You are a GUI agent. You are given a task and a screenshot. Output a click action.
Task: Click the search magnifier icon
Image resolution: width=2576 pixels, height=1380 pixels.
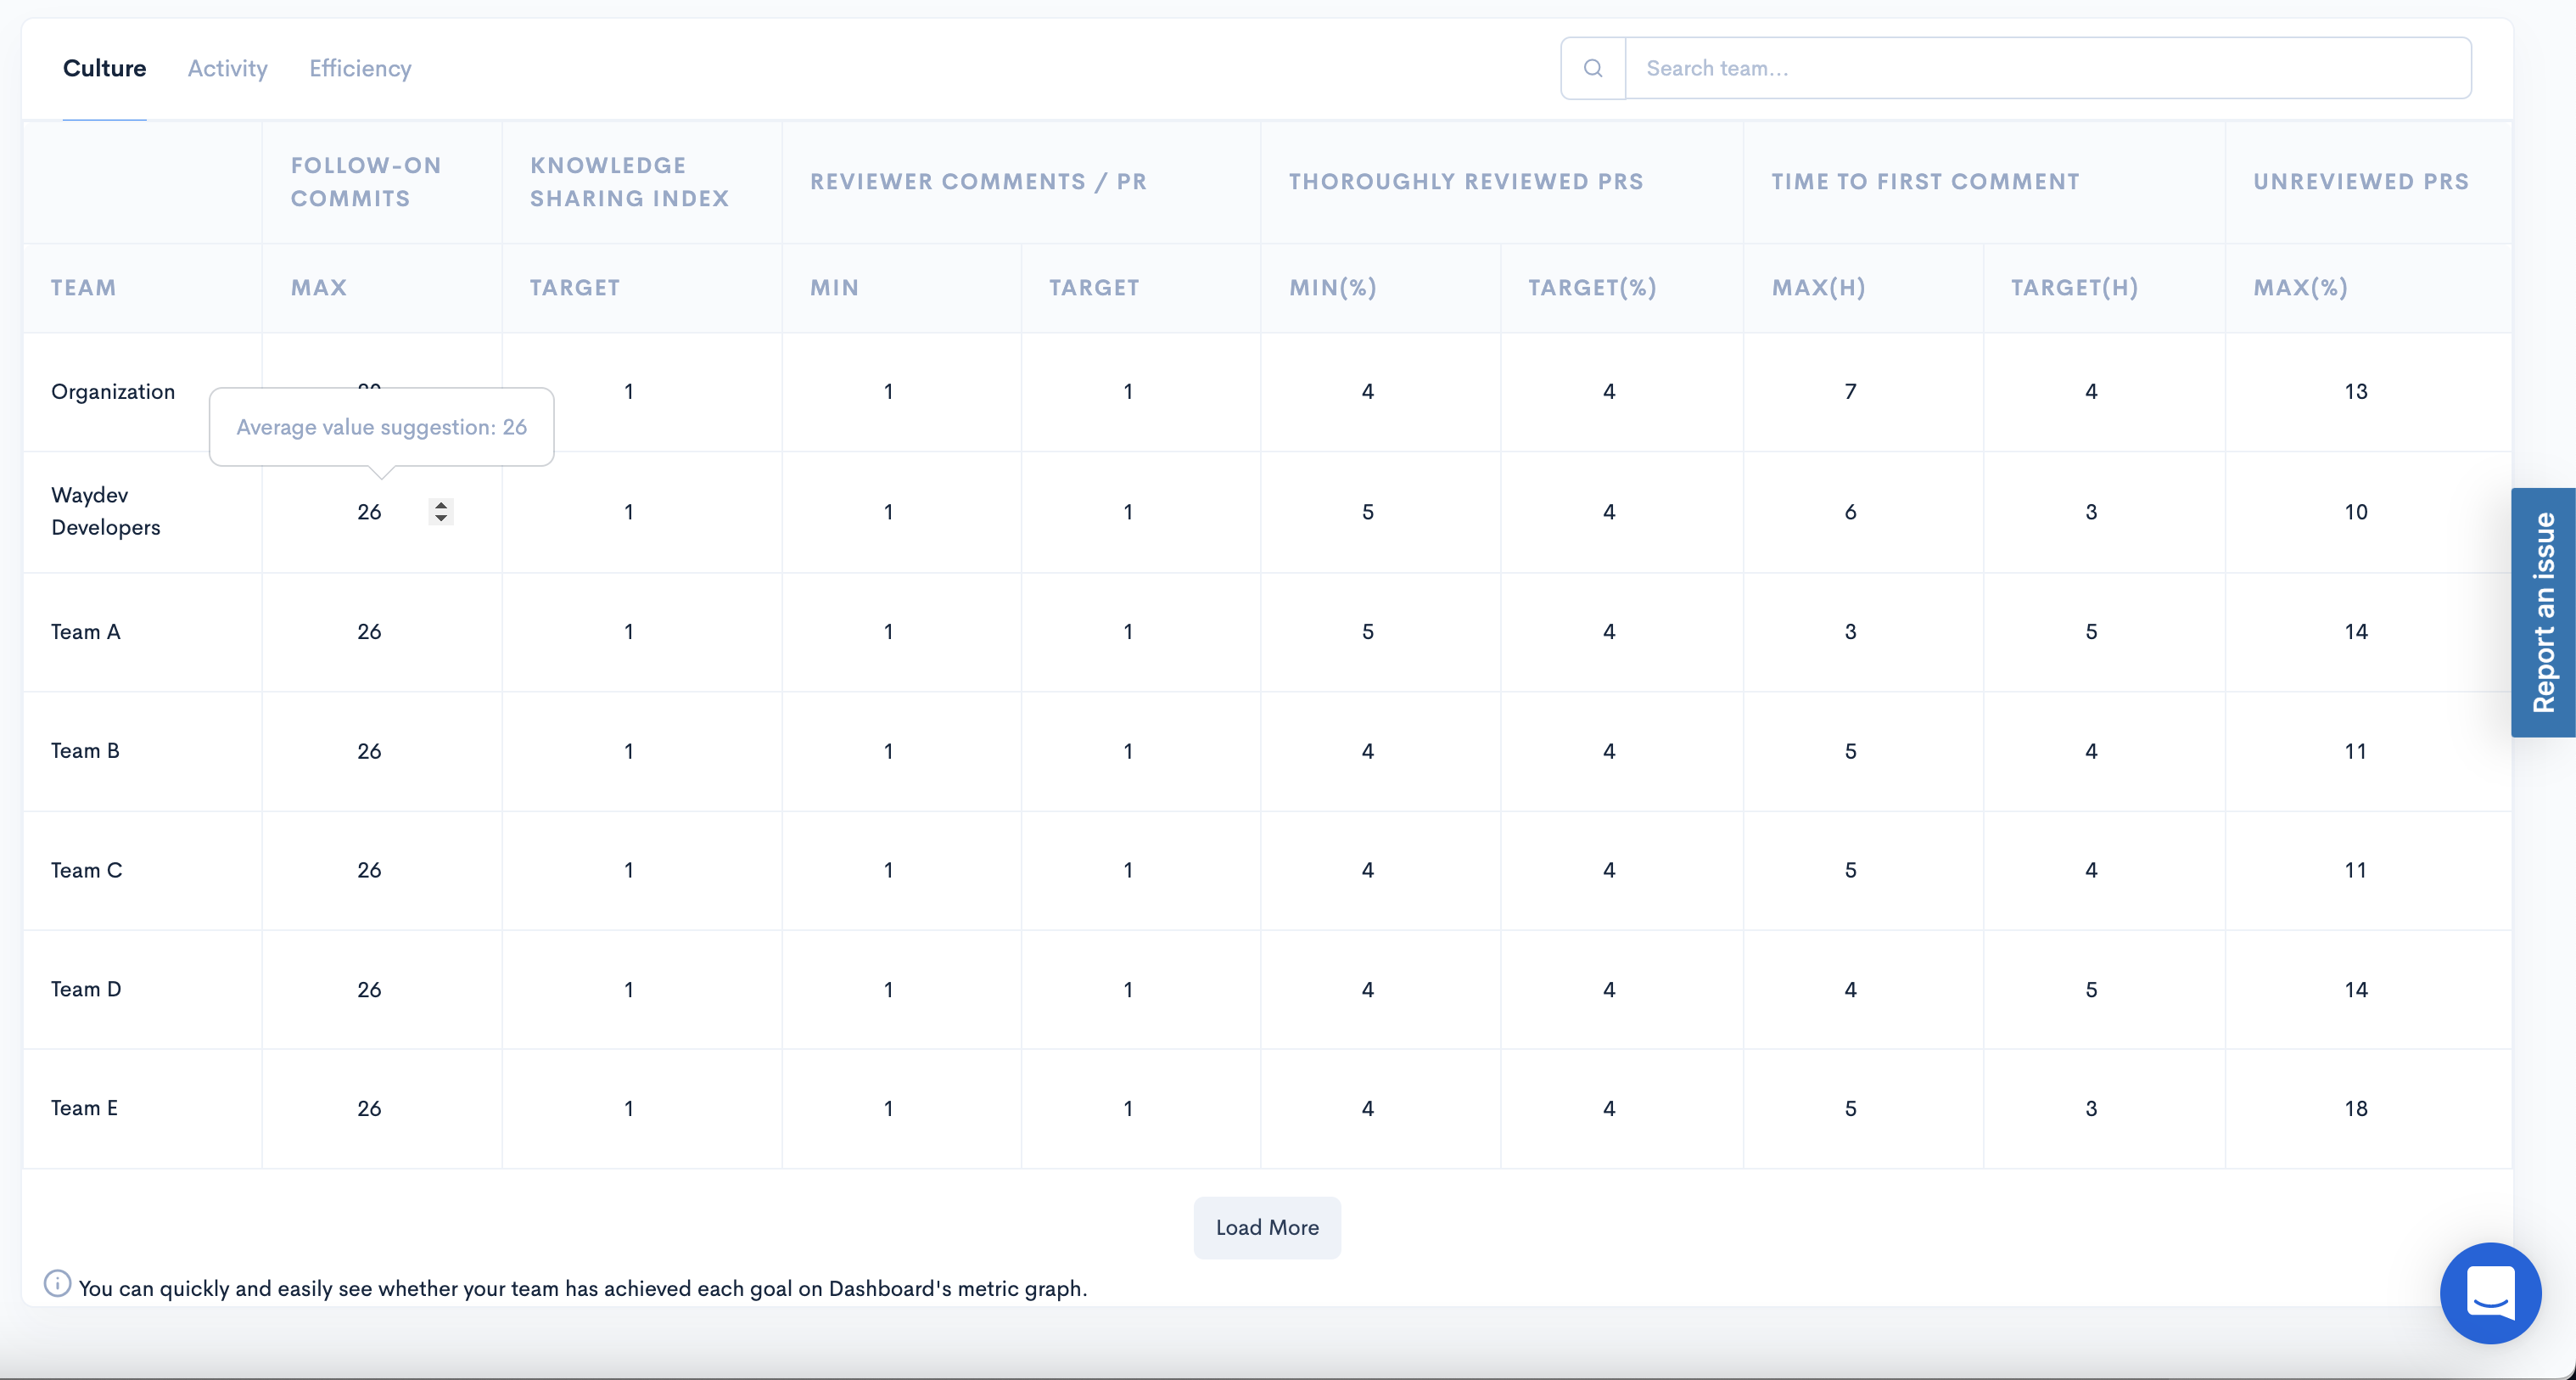click(x=1593, y=68)
